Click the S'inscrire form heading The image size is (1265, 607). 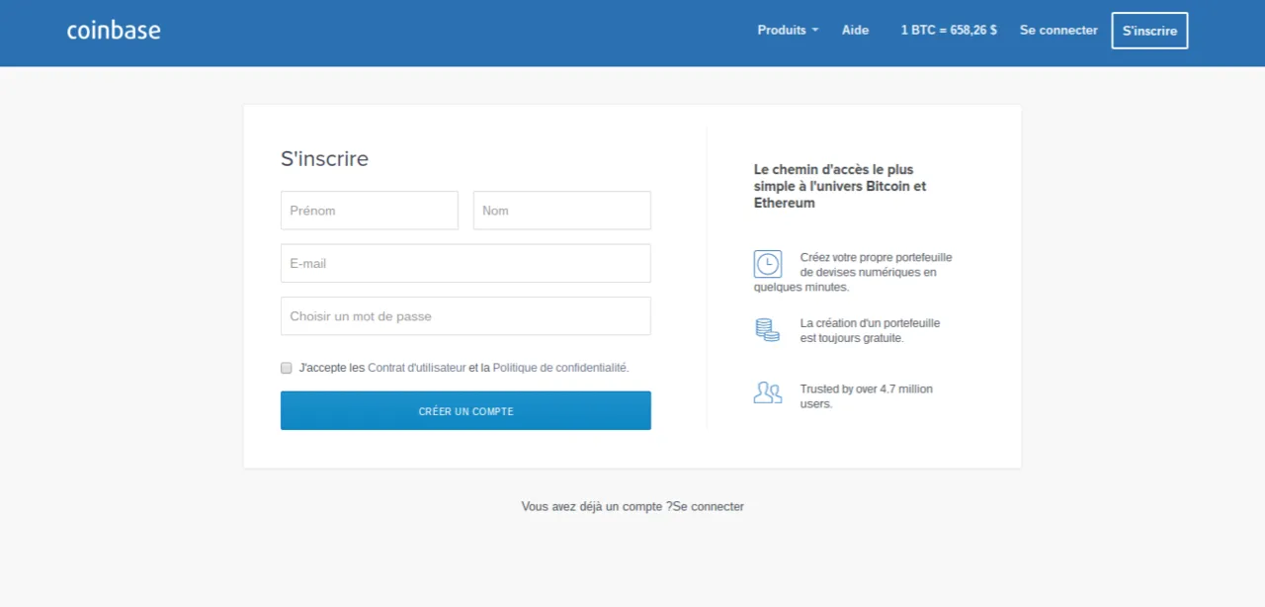324,158
